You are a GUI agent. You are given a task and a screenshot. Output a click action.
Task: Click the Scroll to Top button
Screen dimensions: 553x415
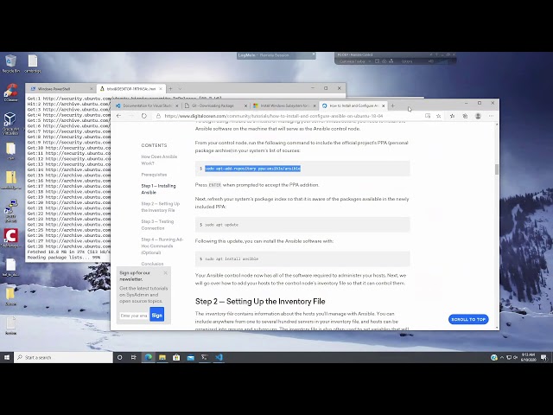(x=468, y=319)
